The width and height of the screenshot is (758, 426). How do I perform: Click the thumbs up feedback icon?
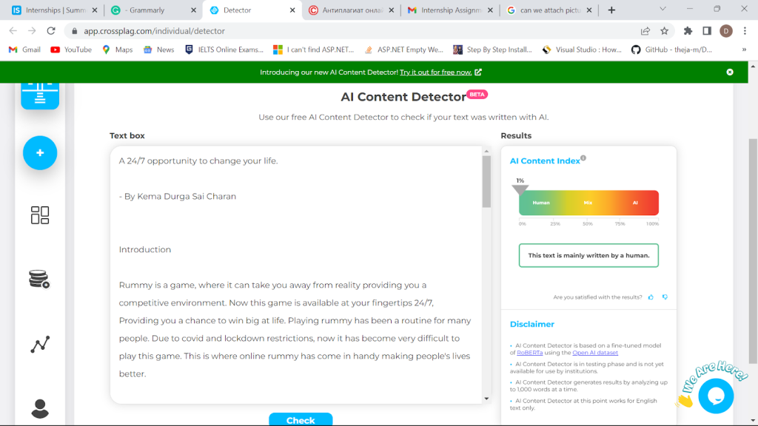tap(651, 297)
